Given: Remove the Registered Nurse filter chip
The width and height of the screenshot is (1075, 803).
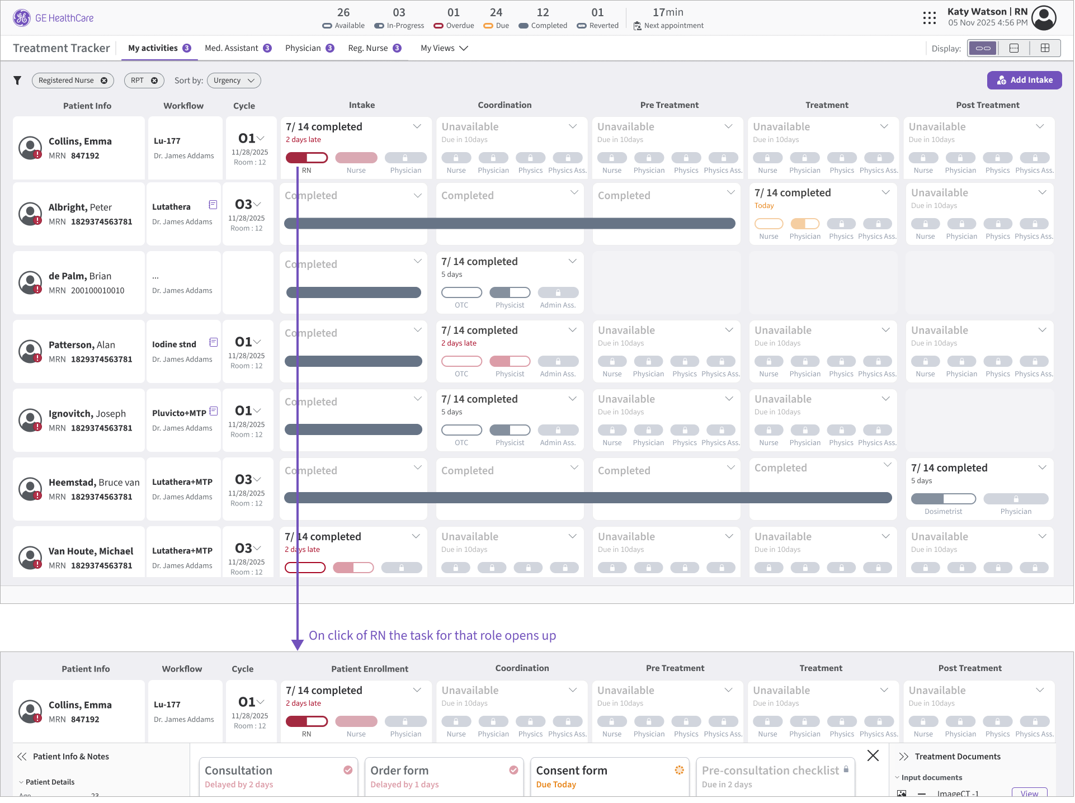Looking at the screenshot, I should [104, 81].
